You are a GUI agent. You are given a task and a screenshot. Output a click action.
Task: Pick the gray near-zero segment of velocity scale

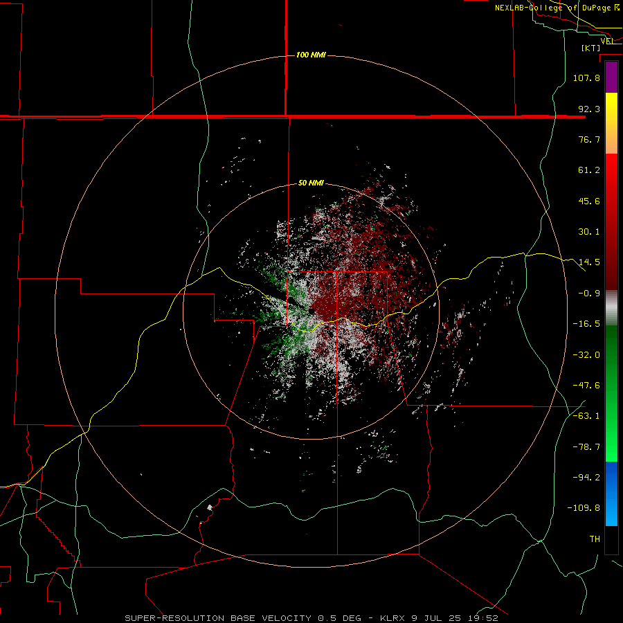[x=611, y=308]
